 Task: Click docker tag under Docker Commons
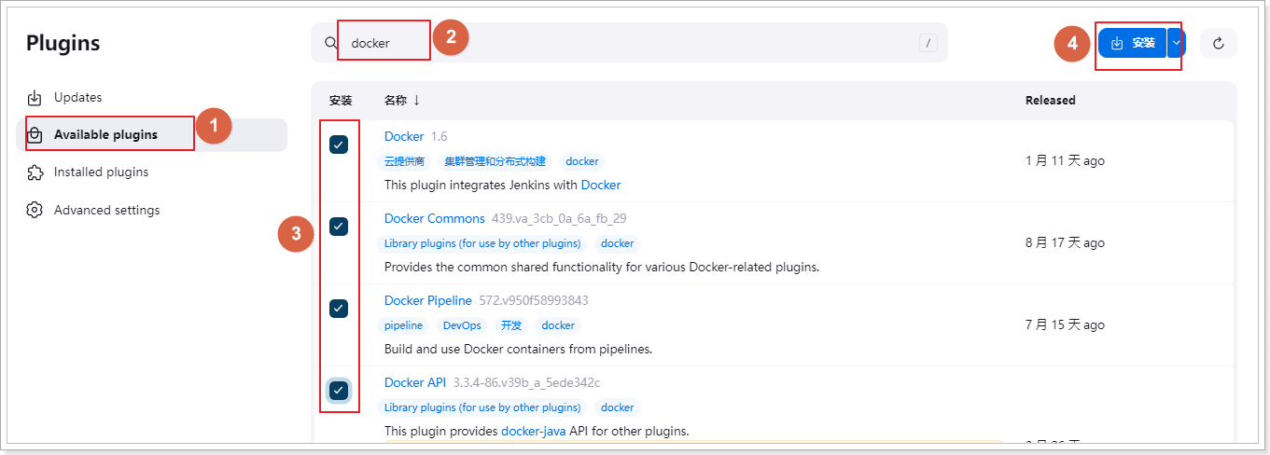[617, 243]
